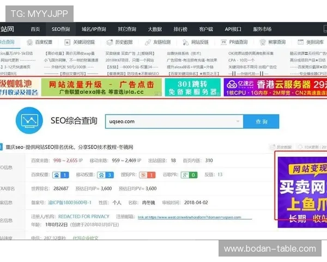Click the 谷歌PR badge showing 0
The image size is (327, 262).
(x=189, y=175)
